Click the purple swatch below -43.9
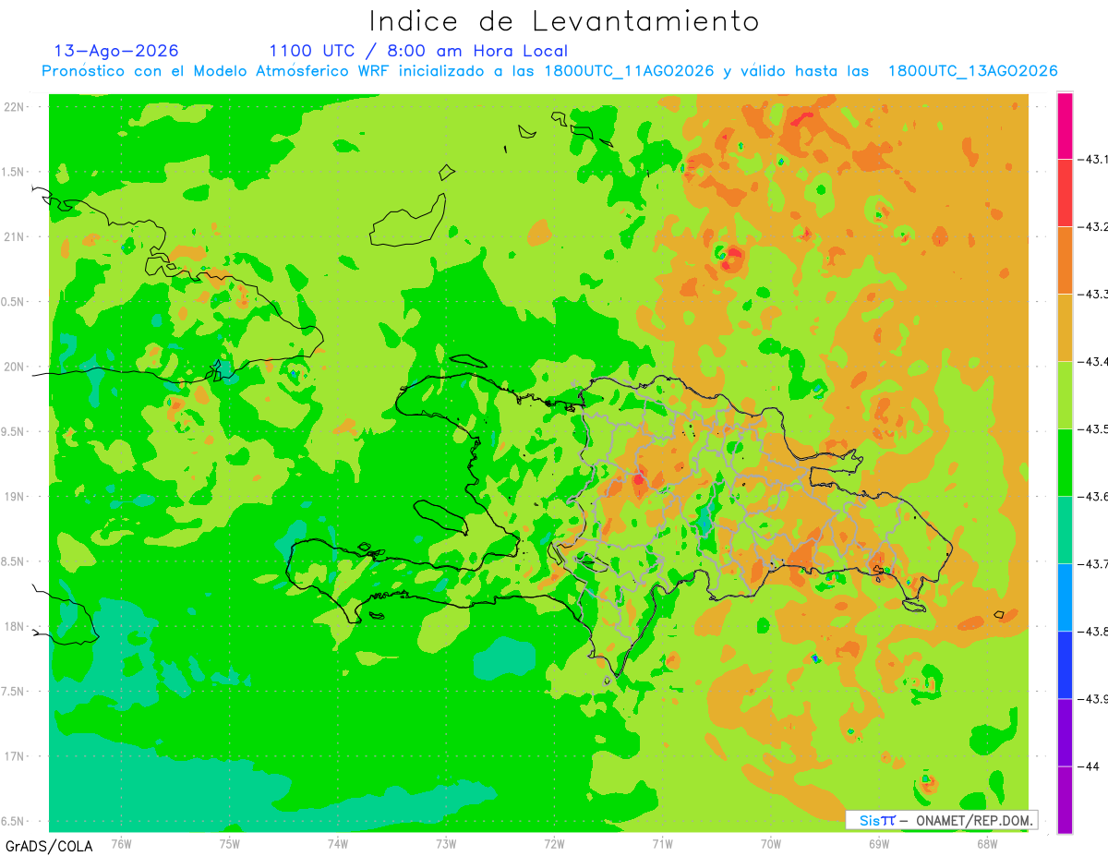The height and width of the screenshot is (856, 1108). click(1065, 732)
